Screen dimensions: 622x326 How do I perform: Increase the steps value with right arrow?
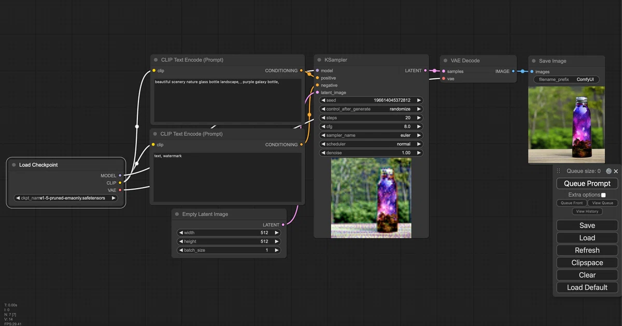point(419,118)
